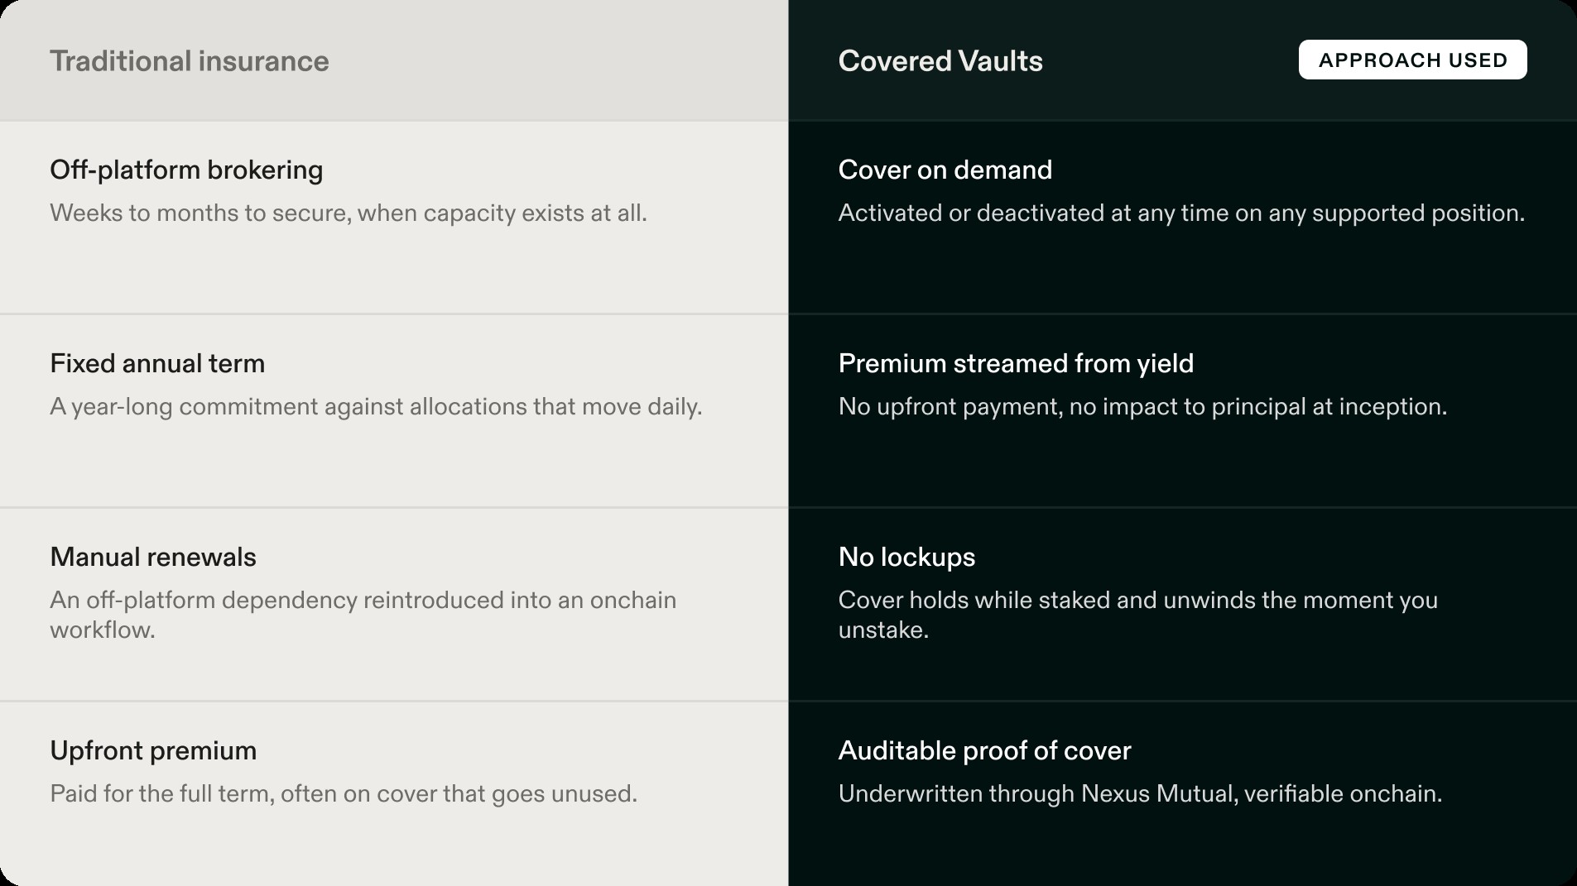Viewport: 1577px width, 886px height.
Task: Select the Traditional insurance column header
Action: (190, 61)
